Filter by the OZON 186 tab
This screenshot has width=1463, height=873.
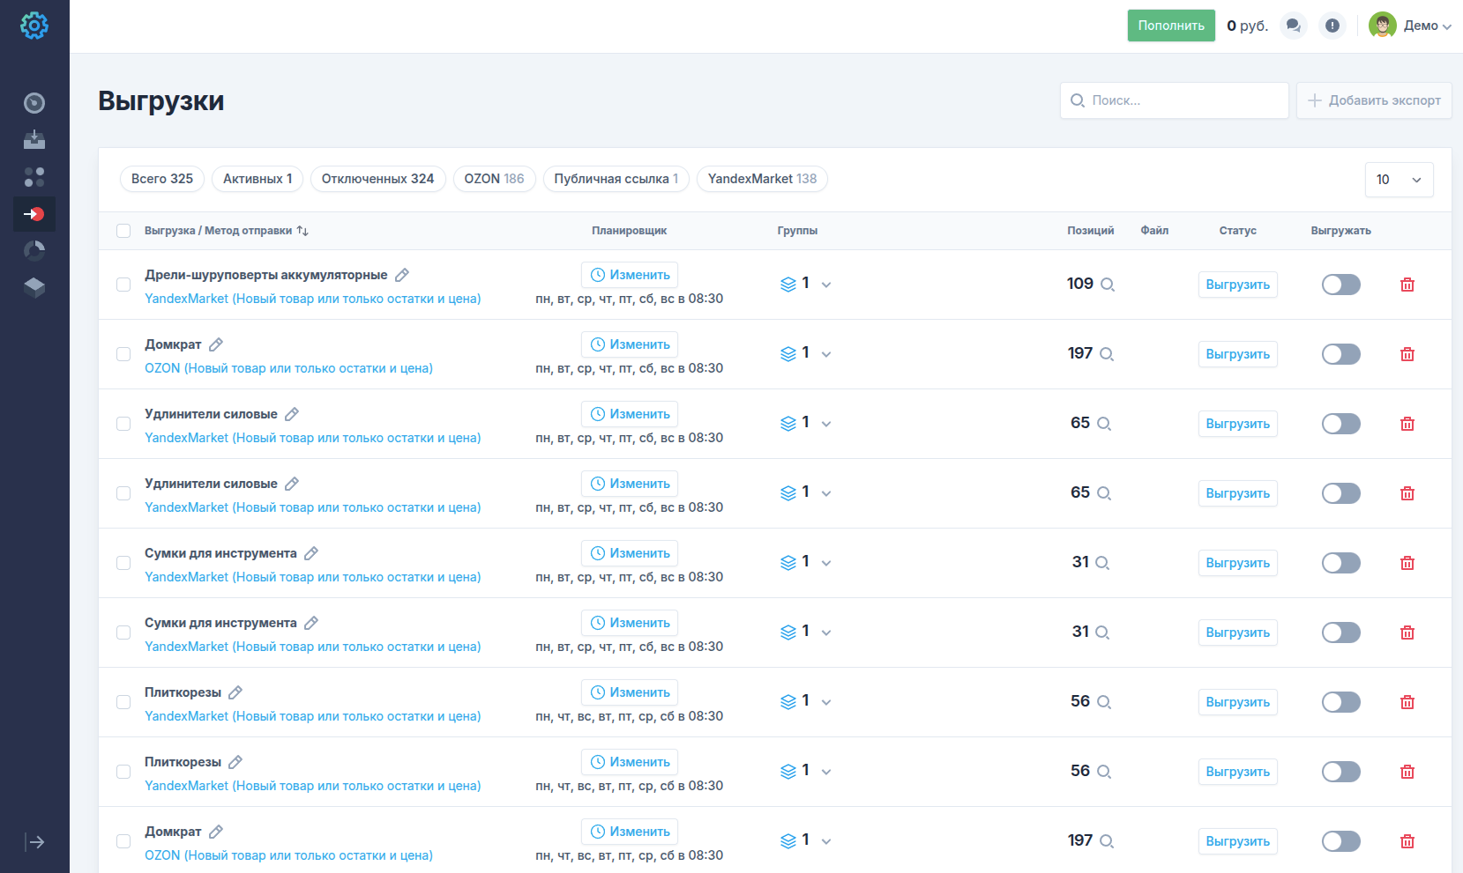point(494,179)
